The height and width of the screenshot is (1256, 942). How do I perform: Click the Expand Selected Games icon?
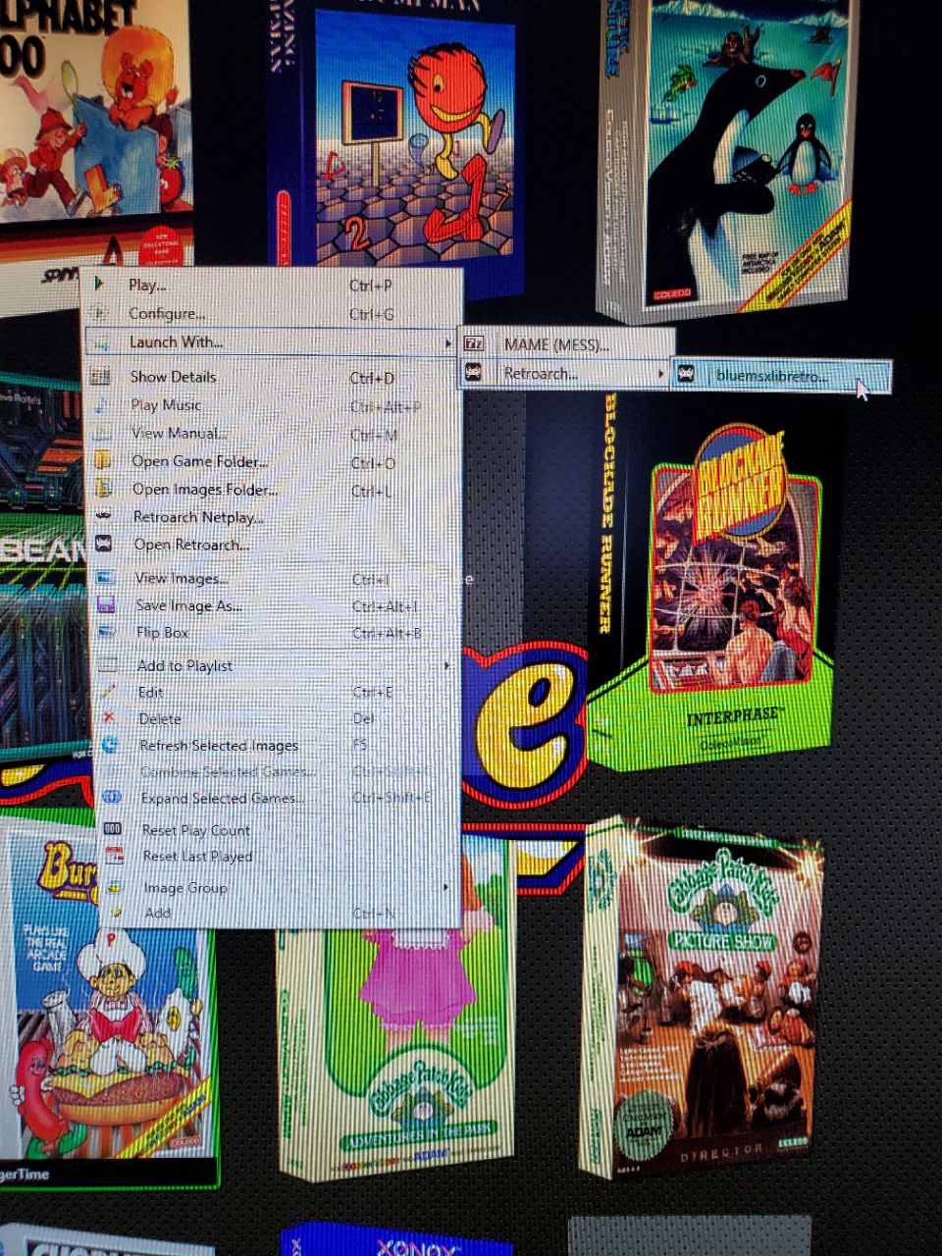[112, 797]
